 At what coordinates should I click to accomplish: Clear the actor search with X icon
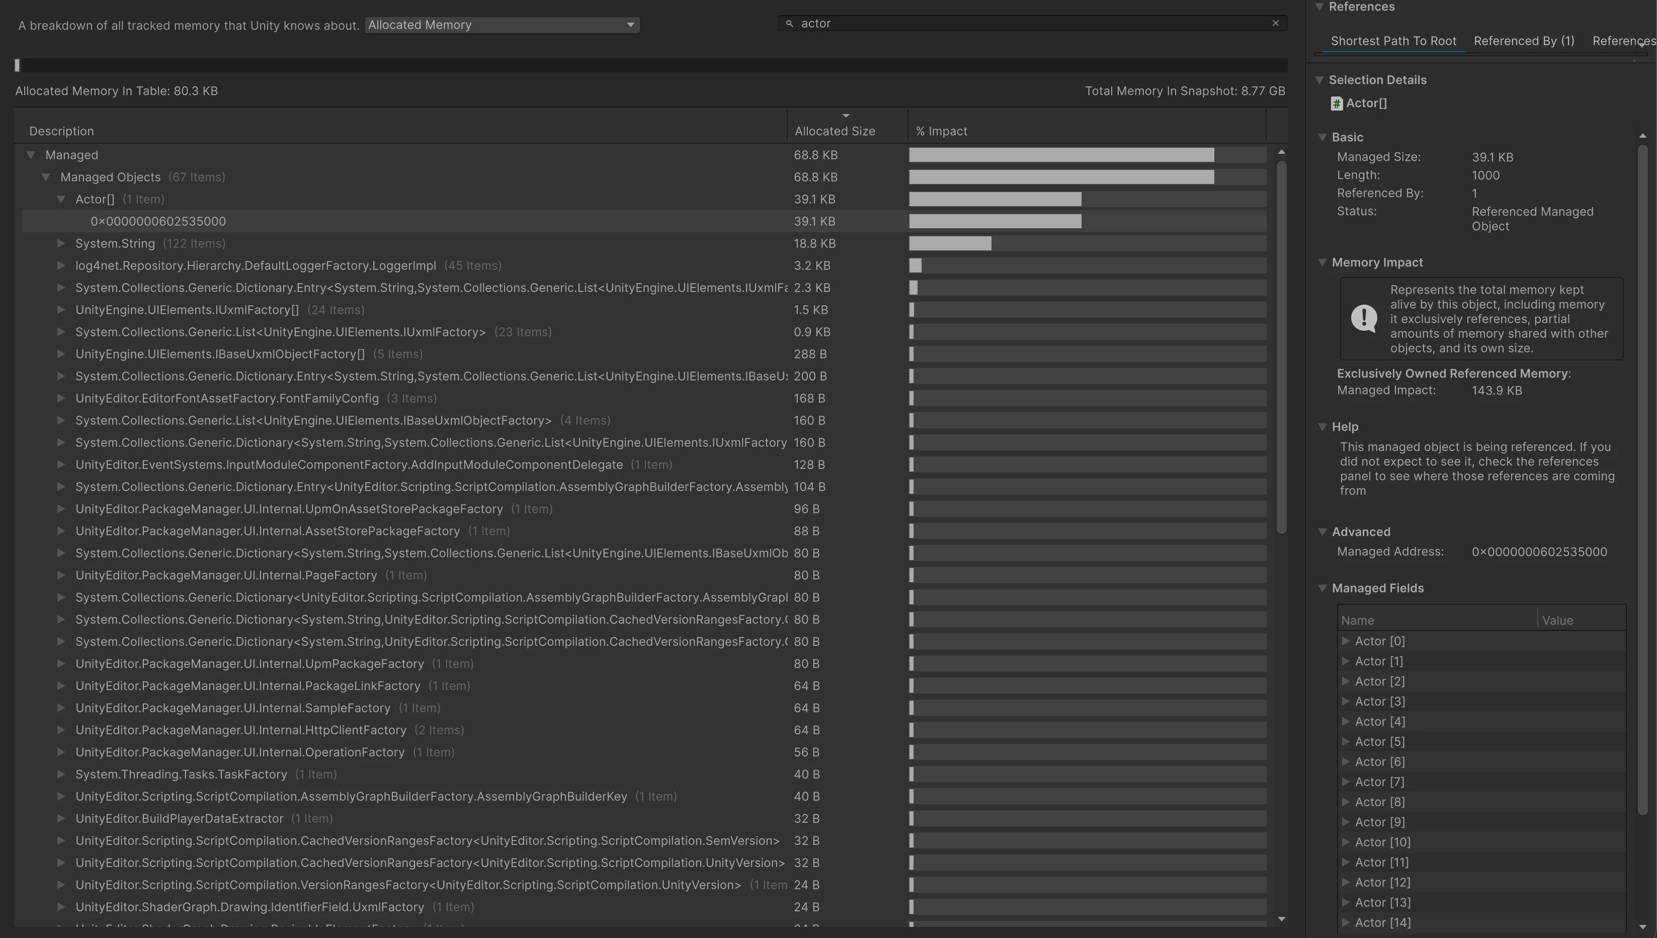coord(1275,23)
